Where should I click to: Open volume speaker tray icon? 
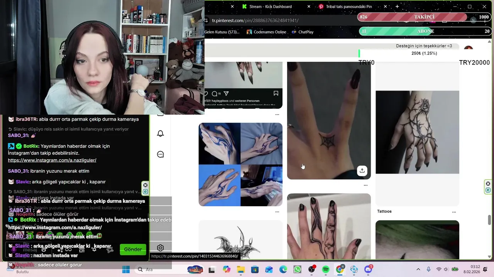(x=446, y=270)
